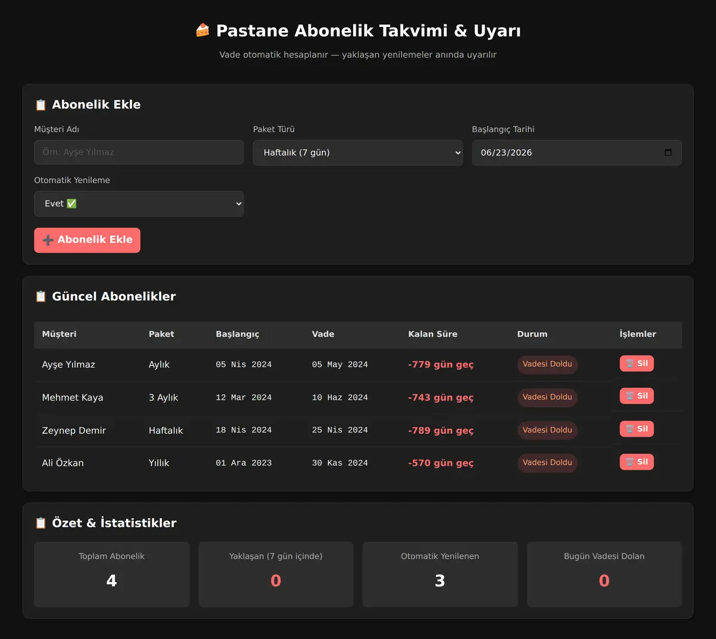Viewport: 716px width, 639px height.
Task: Click the Bugün Vadesi Dolan stat card
Action: click(604, 575)
